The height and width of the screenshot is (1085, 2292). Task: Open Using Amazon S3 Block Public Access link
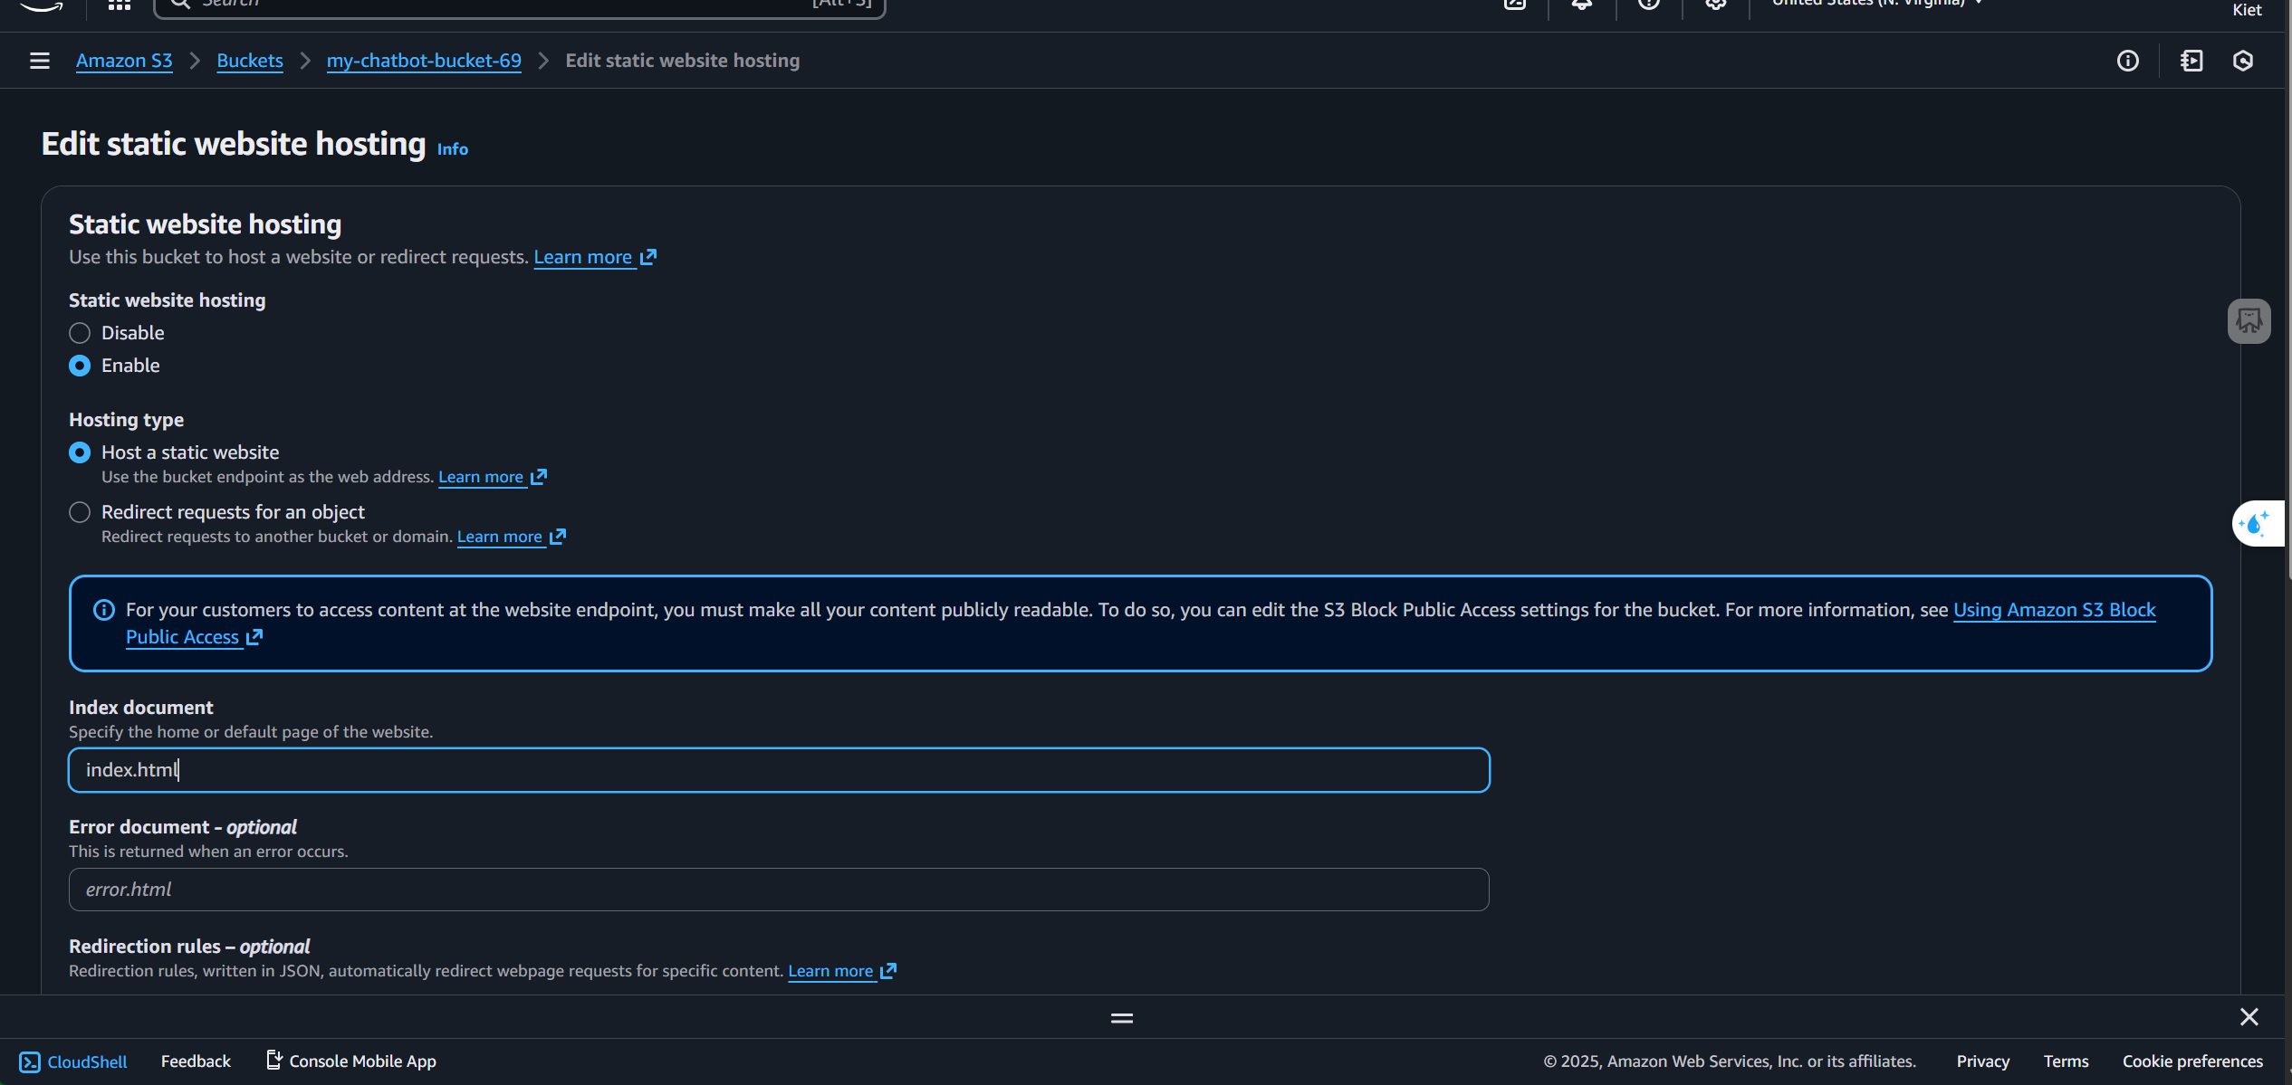click(2054, 610)
